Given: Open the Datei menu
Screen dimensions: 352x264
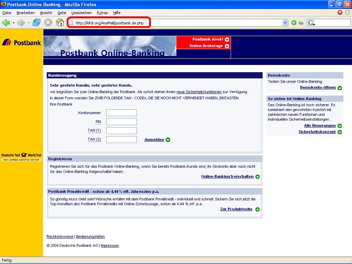Looking at the screenshot, I should [7, 13].
